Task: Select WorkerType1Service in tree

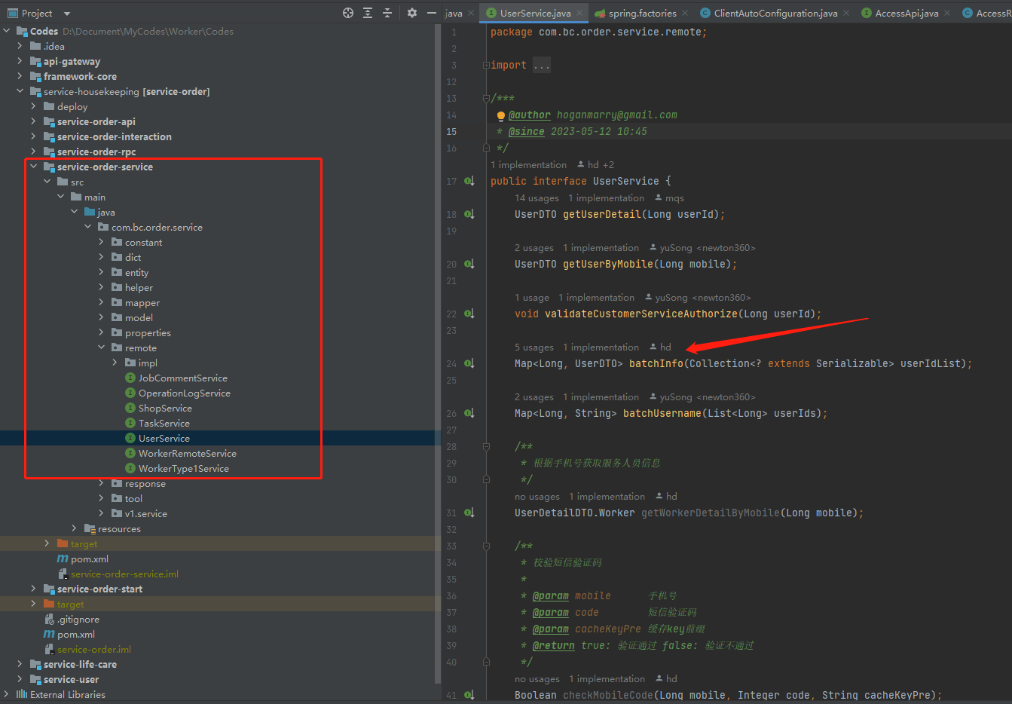Action: click(183, 468)
